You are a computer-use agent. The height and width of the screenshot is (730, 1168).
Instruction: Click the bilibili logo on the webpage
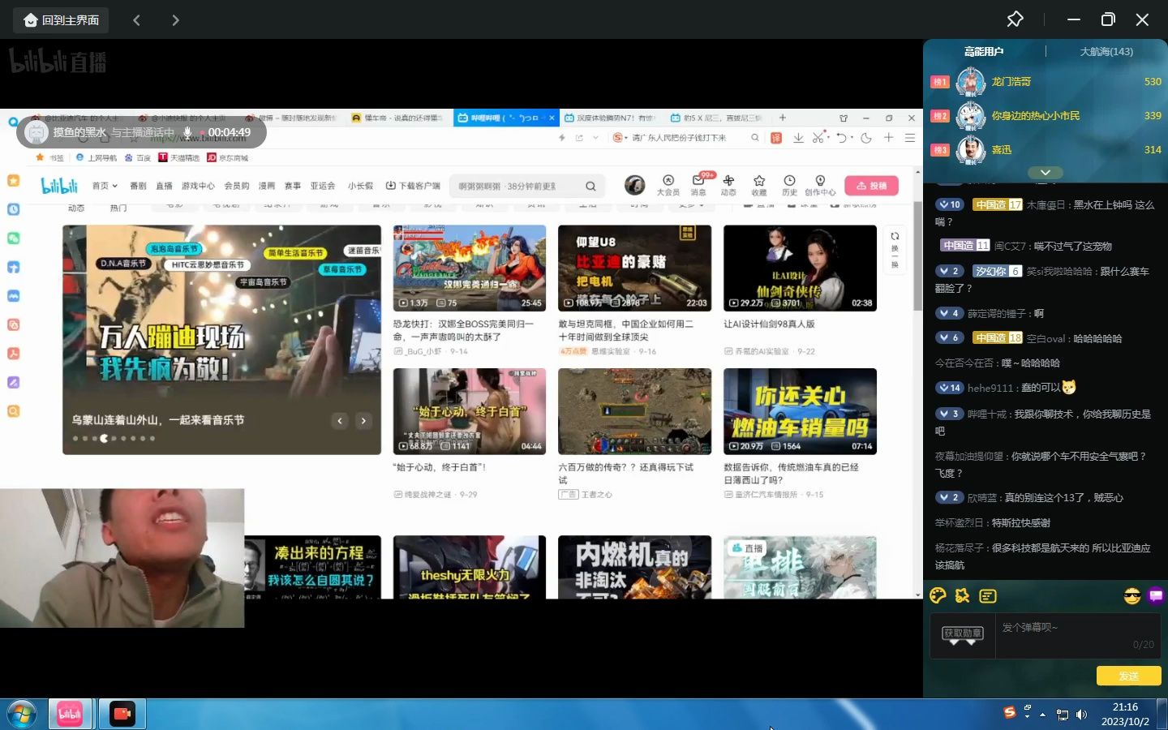tap(59, 186)
